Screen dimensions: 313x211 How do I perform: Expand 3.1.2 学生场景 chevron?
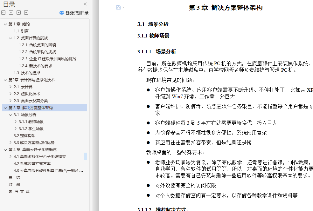click(x=16, y=129)
